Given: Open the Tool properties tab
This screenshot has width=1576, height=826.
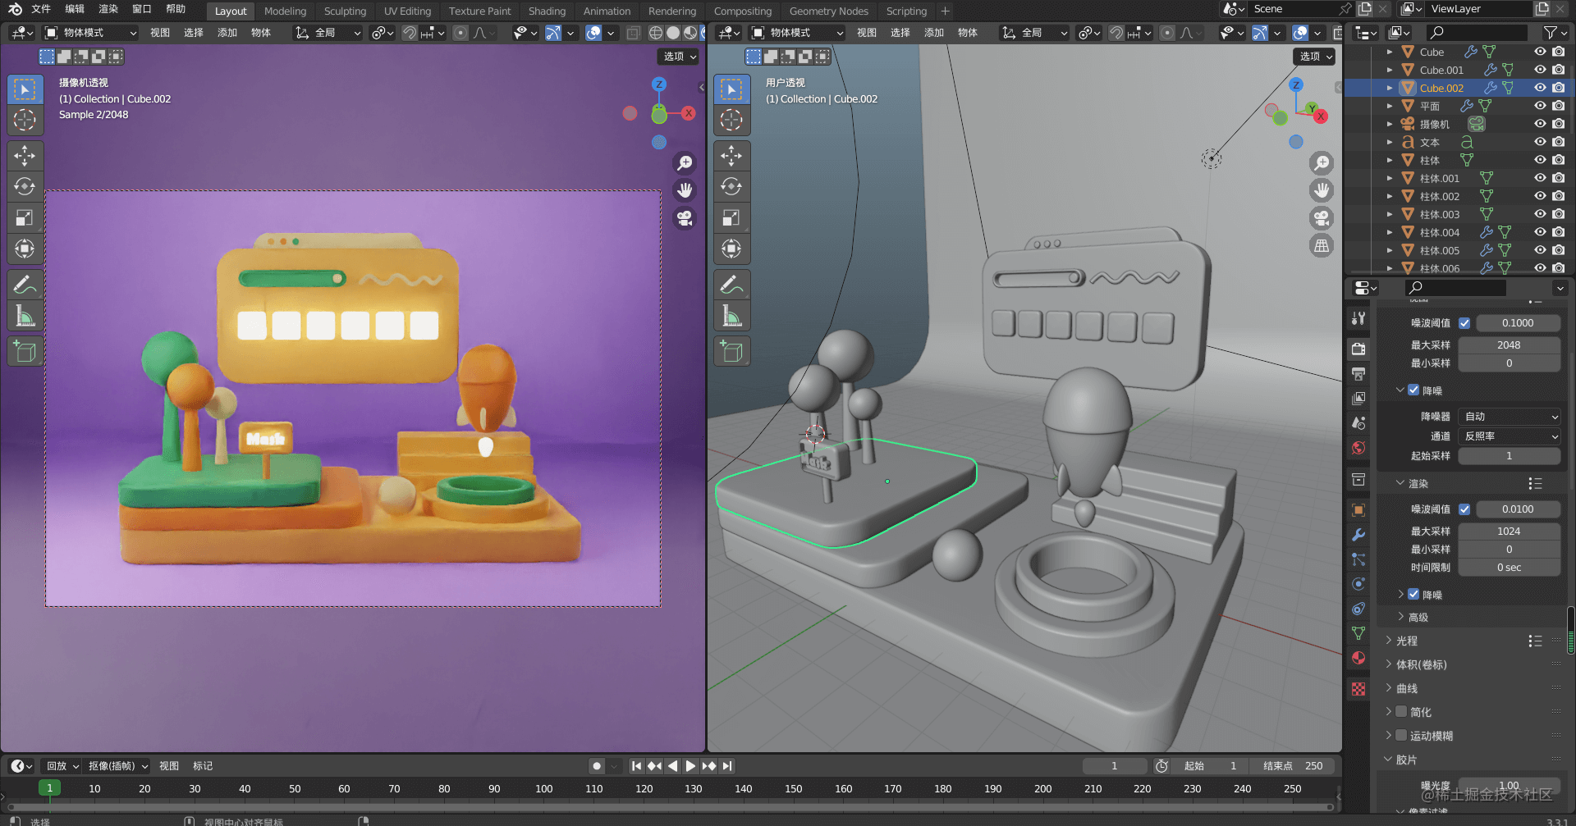Looking at the screenshot, I should pos(1358,318).
